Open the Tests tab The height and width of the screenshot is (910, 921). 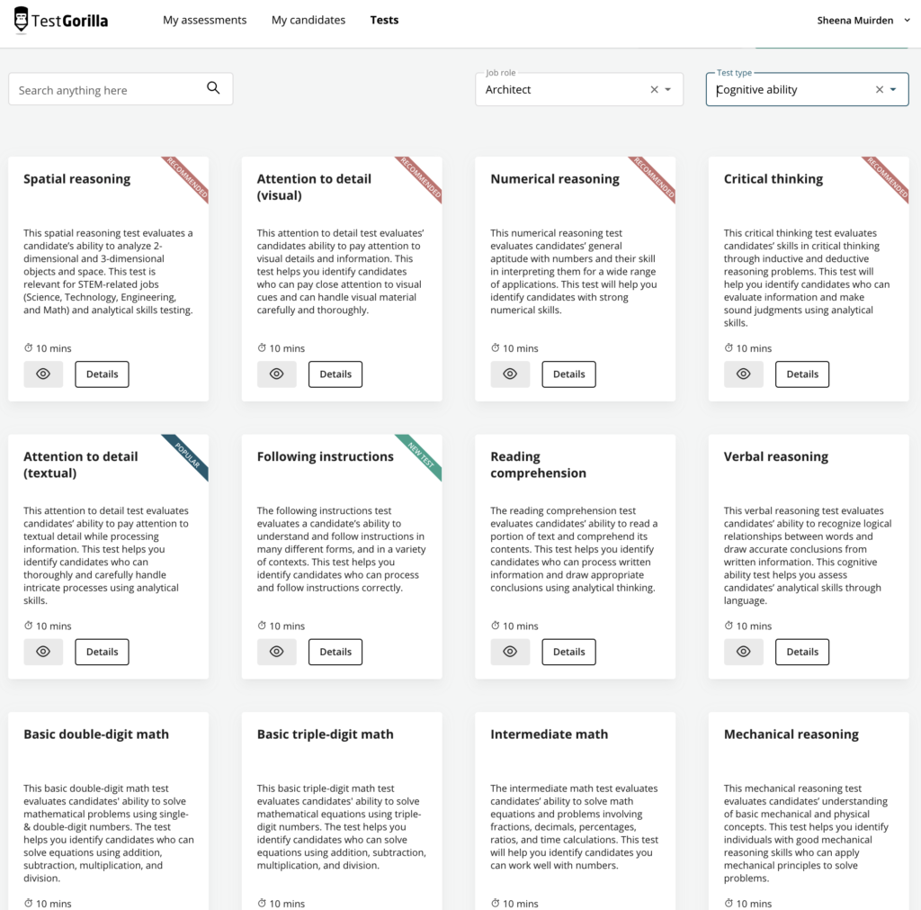tap(384, 20)
